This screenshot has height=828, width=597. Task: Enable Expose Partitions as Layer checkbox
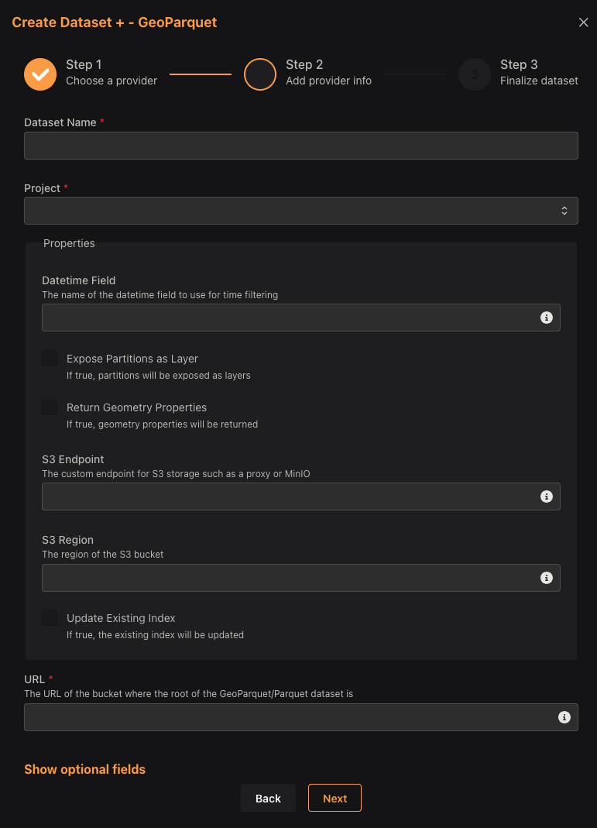tap(50, 358)
